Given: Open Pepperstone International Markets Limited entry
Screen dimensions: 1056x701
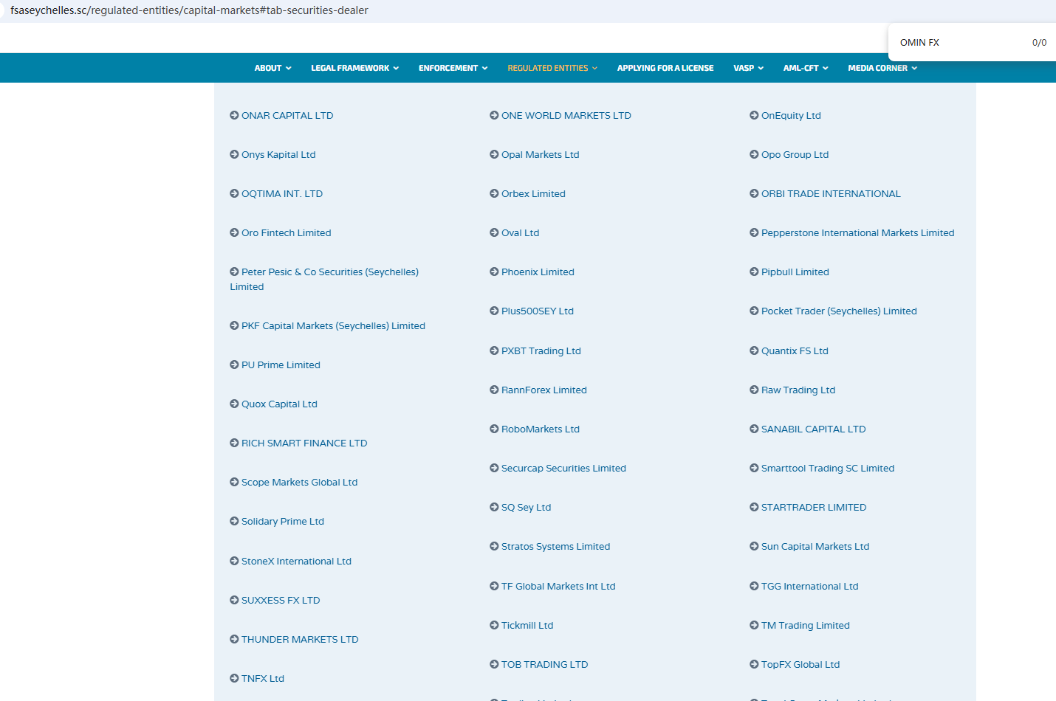Looking at the screenshot, I should click(x=857, y=232).
